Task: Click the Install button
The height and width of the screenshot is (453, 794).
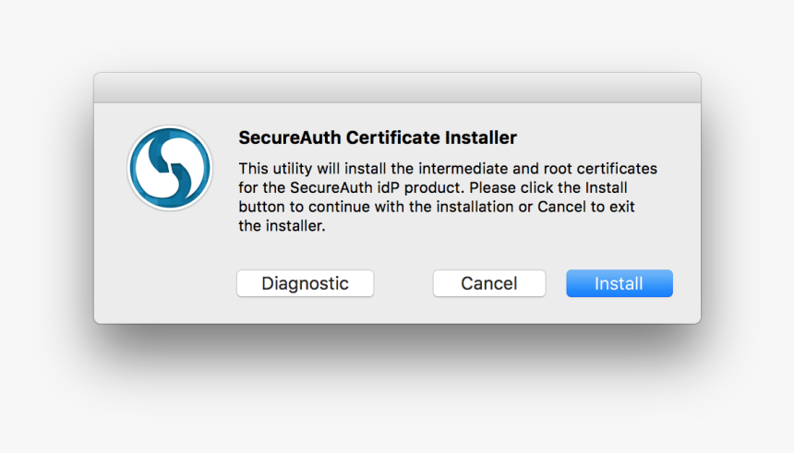Action: [x=620, y=283]
